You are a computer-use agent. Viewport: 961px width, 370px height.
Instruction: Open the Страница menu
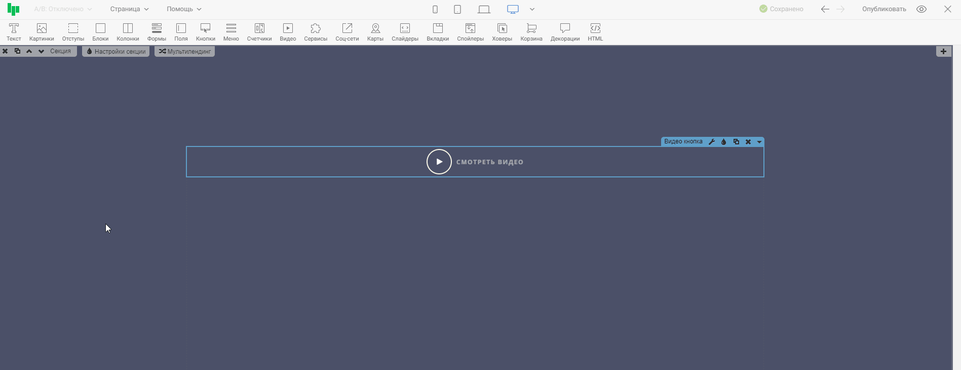(129, 9)
